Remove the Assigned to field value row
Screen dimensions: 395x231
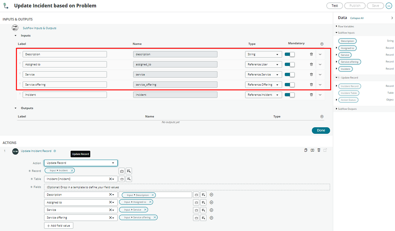pyautogui.click(x=212, y=202)
